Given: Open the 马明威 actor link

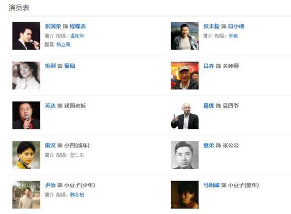Looking at the screenshot, I should pos(212,185).
